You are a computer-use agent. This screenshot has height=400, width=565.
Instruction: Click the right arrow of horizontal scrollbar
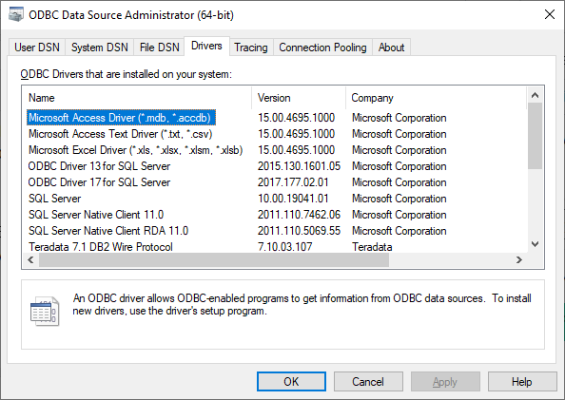pyautogui.click(x=519, y=259)
